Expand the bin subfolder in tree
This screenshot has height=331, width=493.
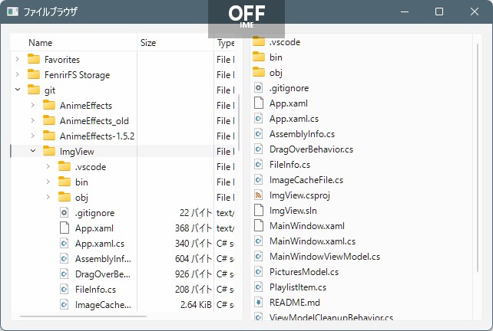tap(48, 182)
